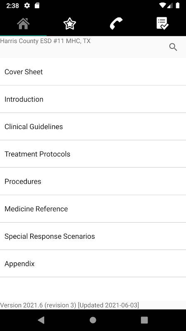Screen dimensions: 186x331
Task: Open the checklist tab icon
Action: point(162,23)
